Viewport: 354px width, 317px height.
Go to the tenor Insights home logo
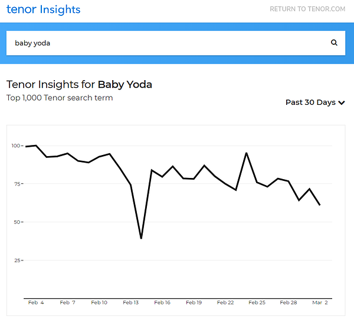[43, 9]
